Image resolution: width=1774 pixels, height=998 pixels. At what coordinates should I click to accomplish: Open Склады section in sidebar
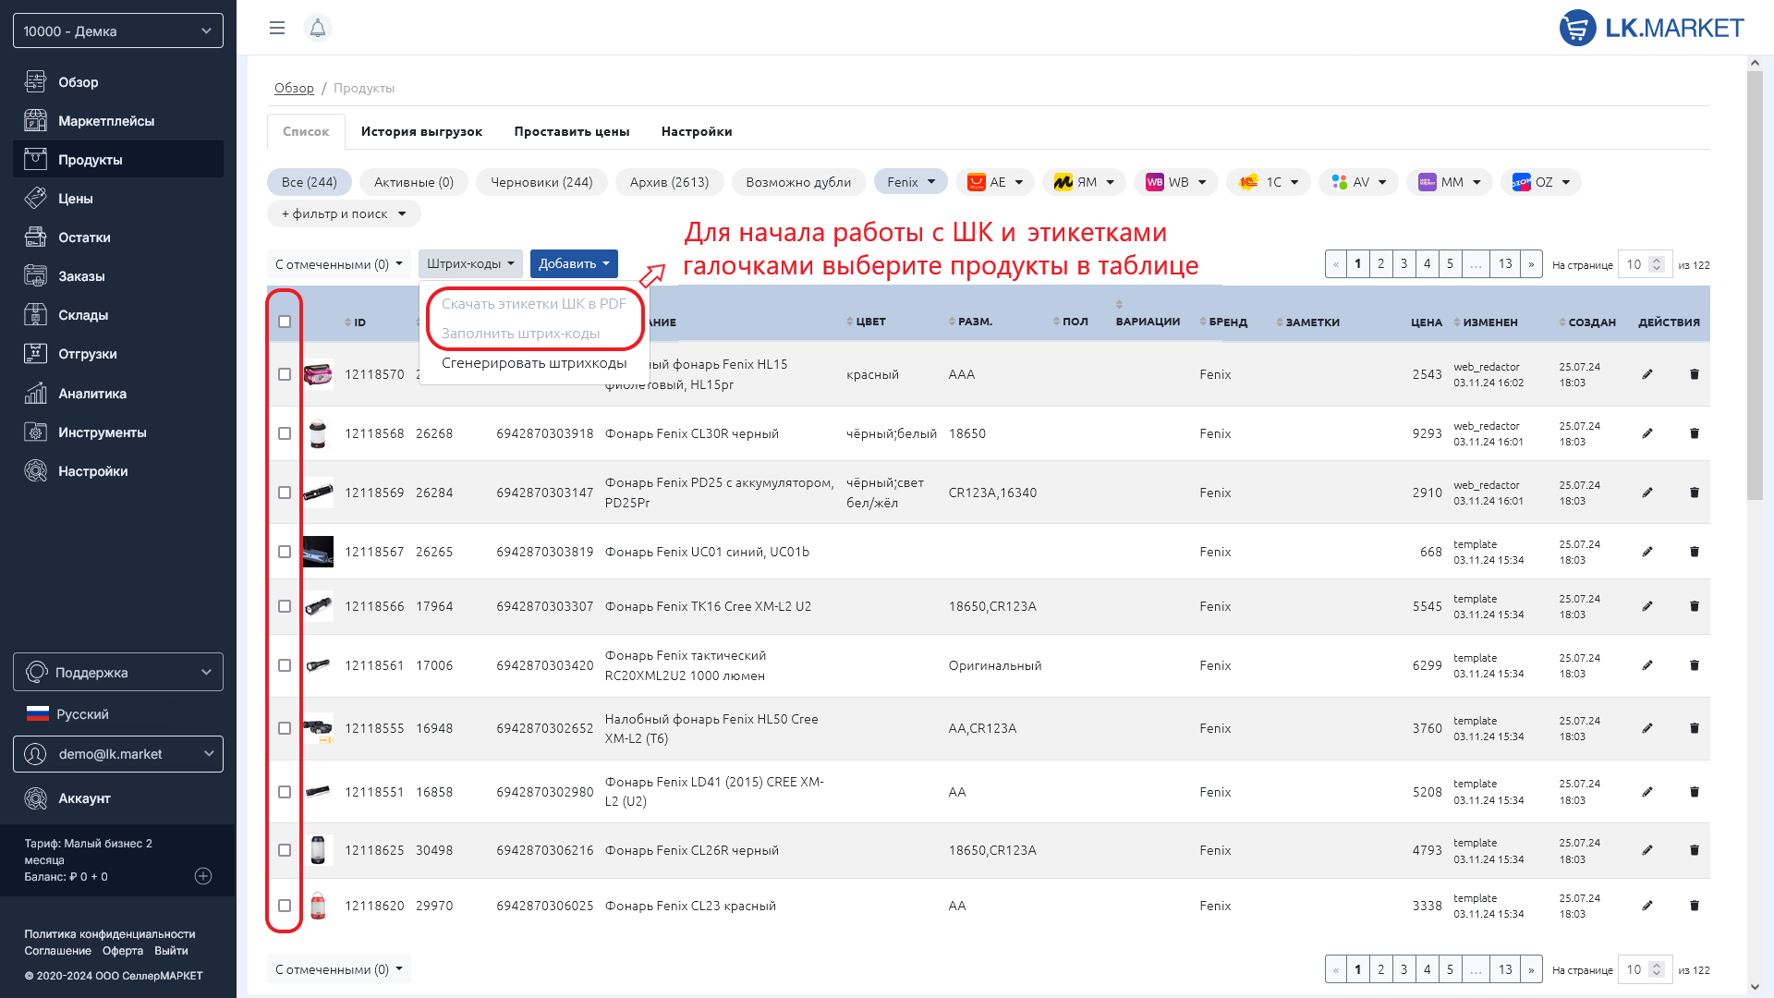click(83, 315)
